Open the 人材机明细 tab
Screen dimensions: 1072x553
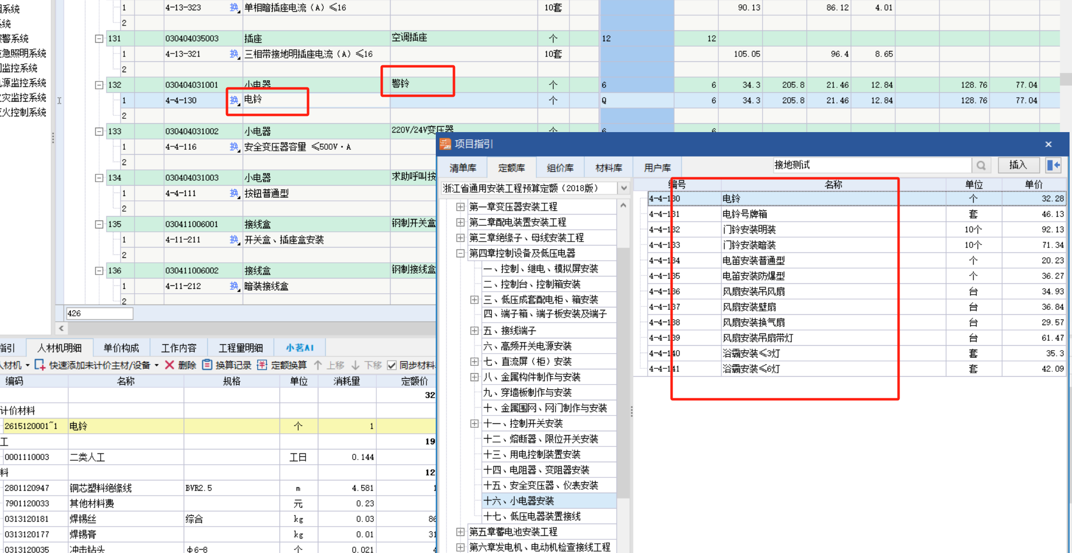click(59, 348)
